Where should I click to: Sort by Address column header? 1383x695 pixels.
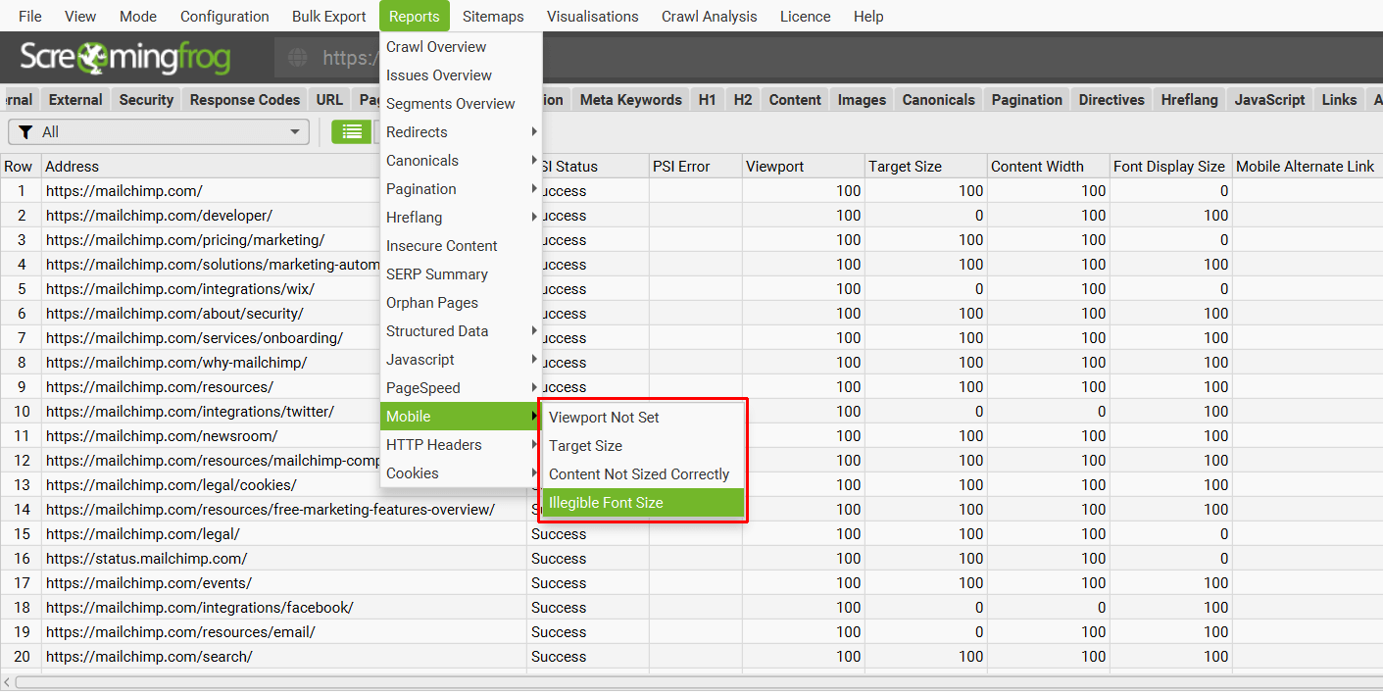coord(284,167)
